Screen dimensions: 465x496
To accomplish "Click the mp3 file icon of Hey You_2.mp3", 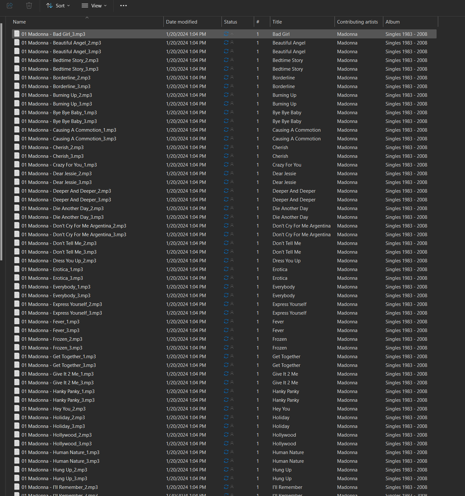I will (17, 409).
